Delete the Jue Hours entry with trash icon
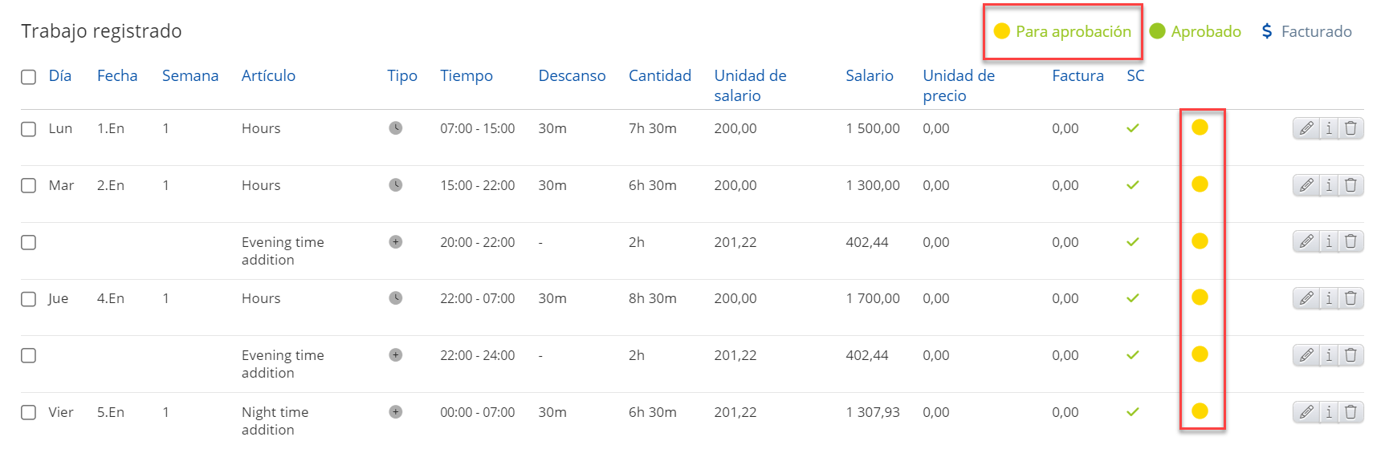Viewport: 1381px width, 449px height. click(1351, 298)
